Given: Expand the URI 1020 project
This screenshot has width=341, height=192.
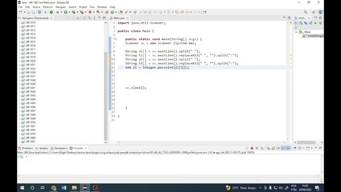Looking at the screenshot, I should pos(20,61).
